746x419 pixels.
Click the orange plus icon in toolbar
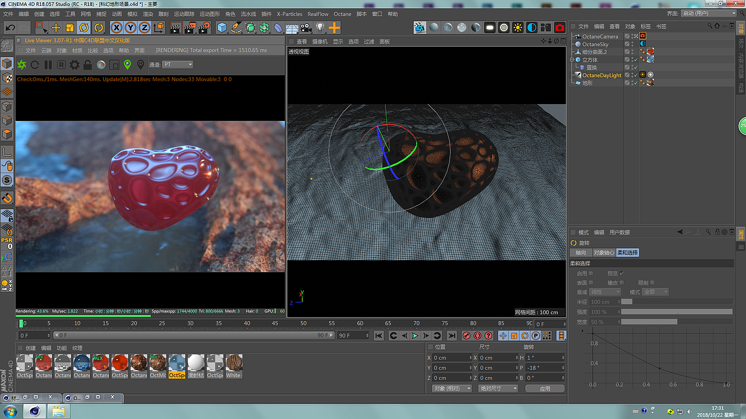pyautogui.click(x=334, y=27)
